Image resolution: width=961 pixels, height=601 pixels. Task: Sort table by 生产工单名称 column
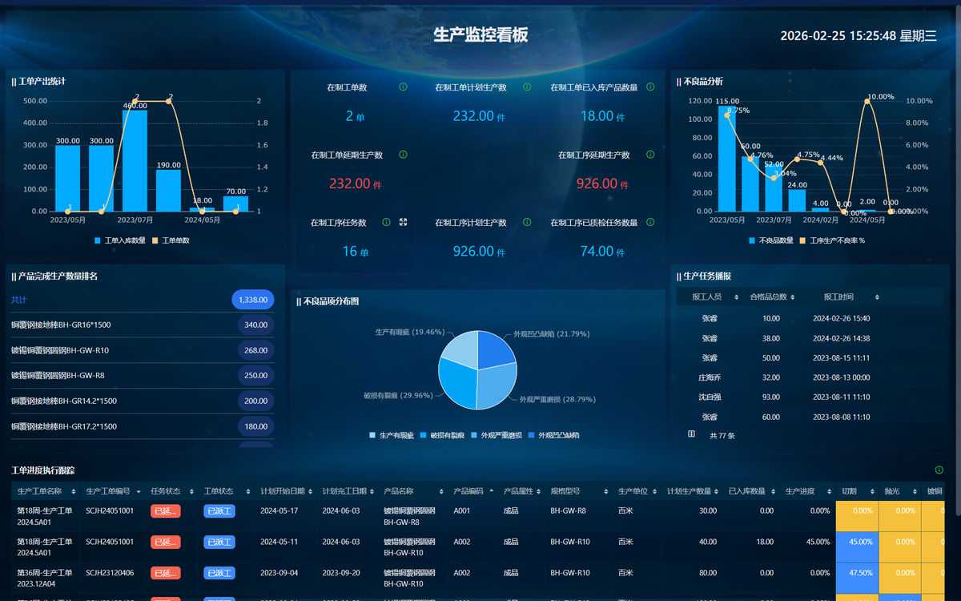coord(74,491)
